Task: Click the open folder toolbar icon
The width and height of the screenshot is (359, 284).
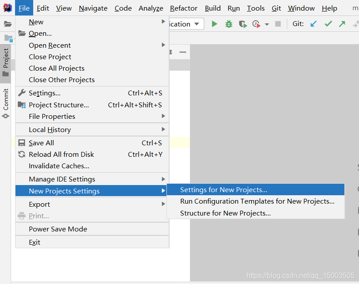Action: (x=8, y=24)
